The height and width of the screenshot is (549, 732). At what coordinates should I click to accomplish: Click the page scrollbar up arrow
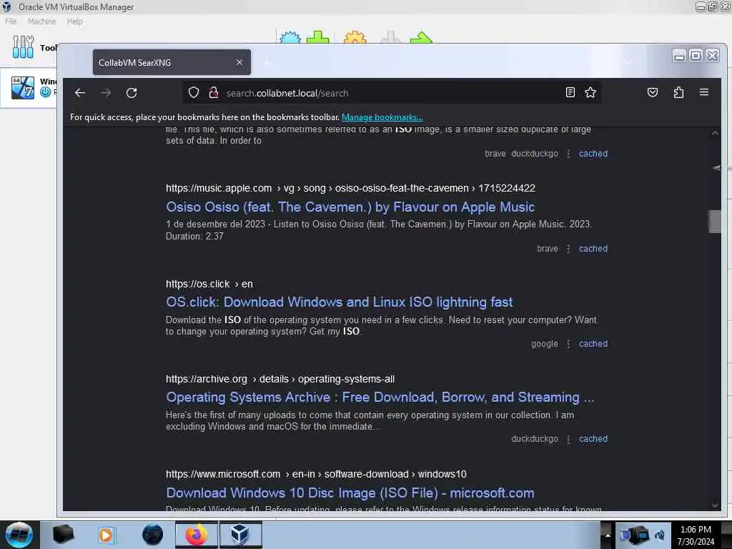[x=715, y=134]
